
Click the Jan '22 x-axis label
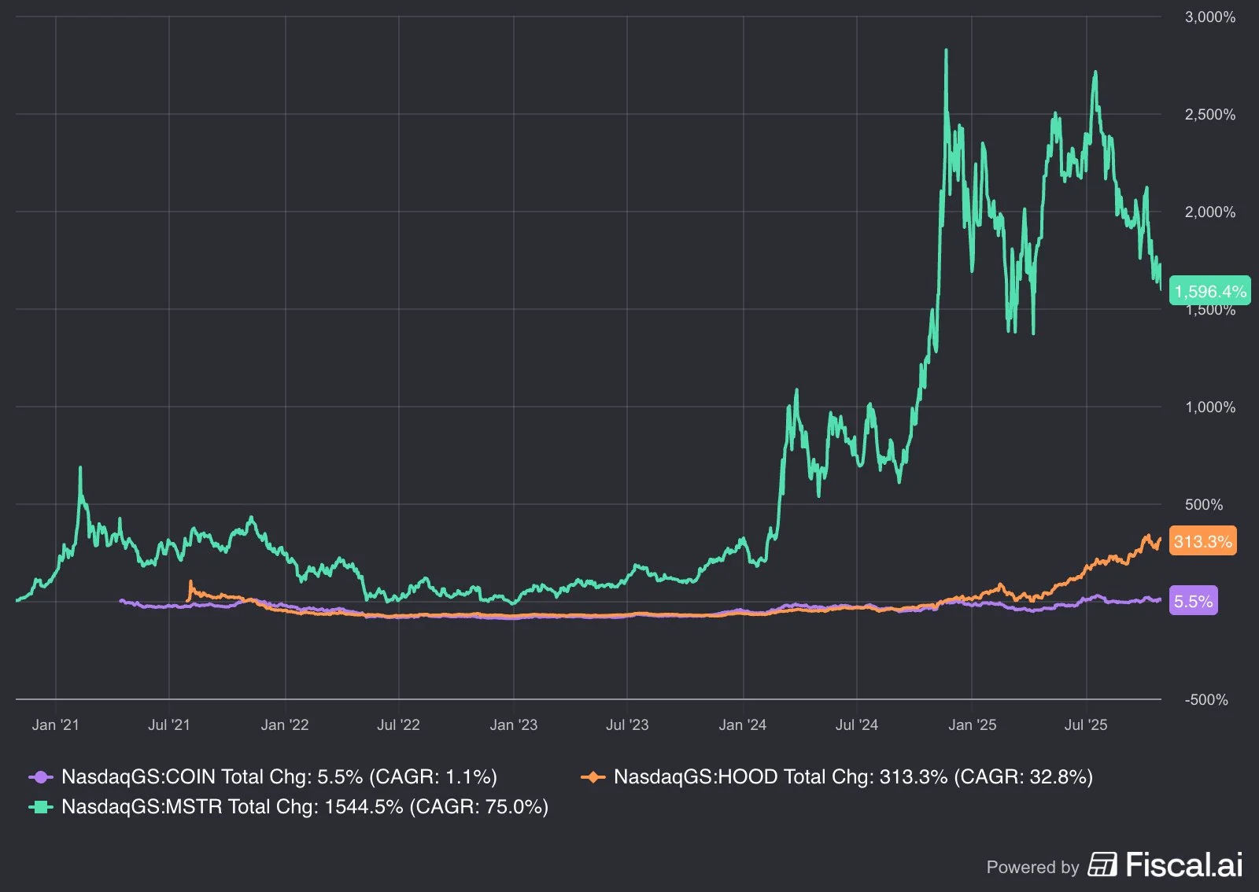click(x=285, y=724)
